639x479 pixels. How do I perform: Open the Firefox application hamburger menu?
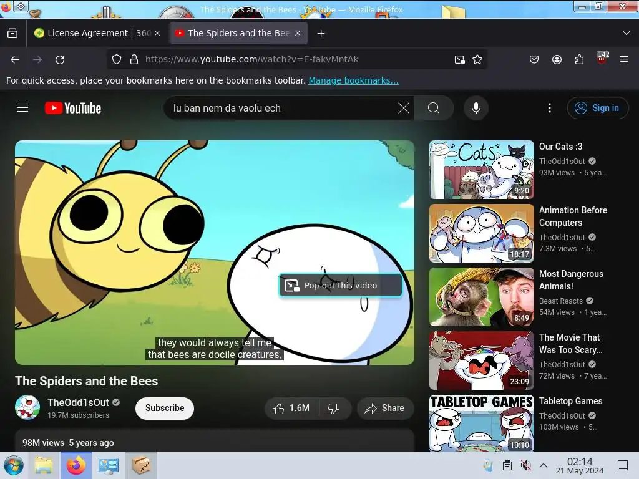[624, 59]
